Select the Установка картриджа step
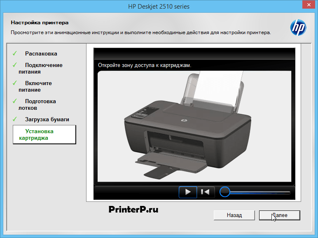This screenshot has width=318, height=238. (44, 134)
